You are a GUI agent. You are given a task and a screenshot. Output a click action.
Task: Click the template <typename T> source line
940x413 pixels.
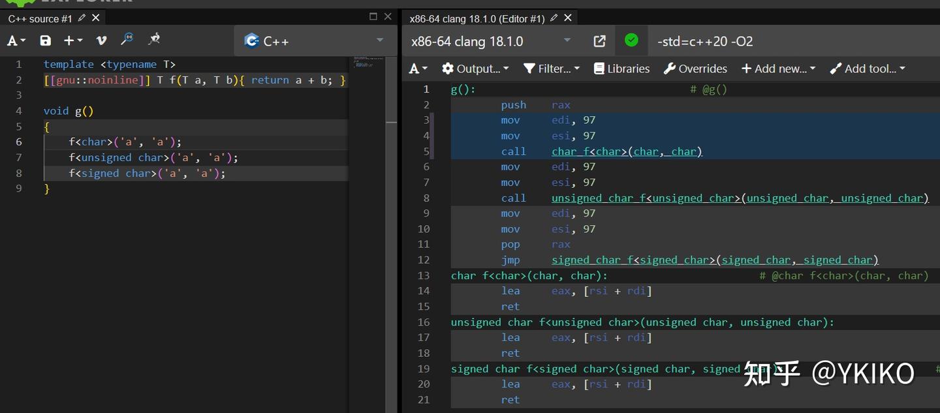(x=110, y=64)
